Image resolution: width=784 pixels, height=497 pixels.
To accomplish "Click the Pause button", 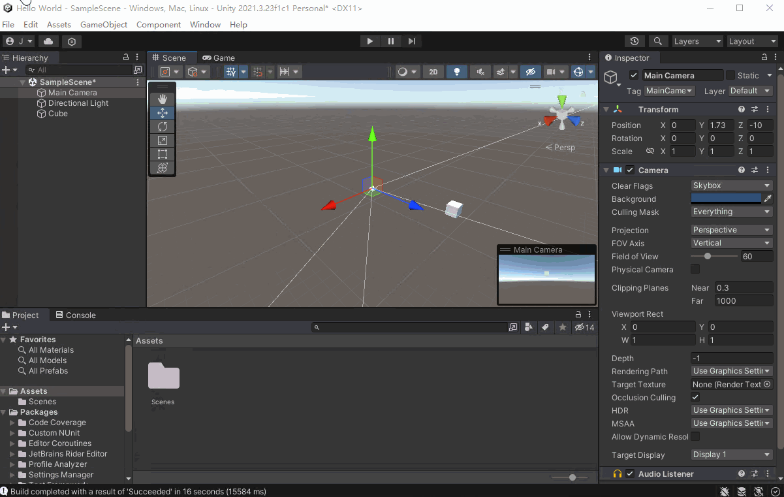I will (x=391, y=41).
